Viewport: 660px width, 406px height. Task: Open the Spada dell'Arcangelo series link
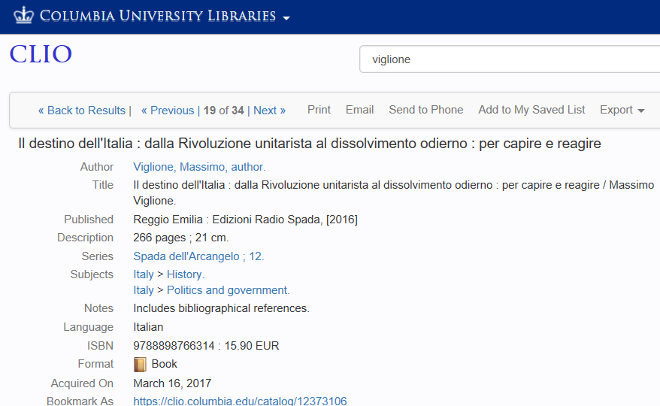(x=198, y=256)
